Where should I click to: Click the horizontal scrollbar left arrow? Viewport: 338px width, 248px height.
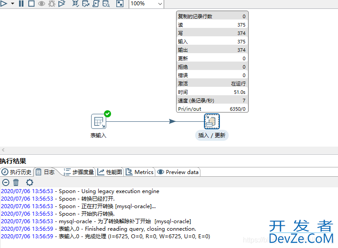coord(3,150)
